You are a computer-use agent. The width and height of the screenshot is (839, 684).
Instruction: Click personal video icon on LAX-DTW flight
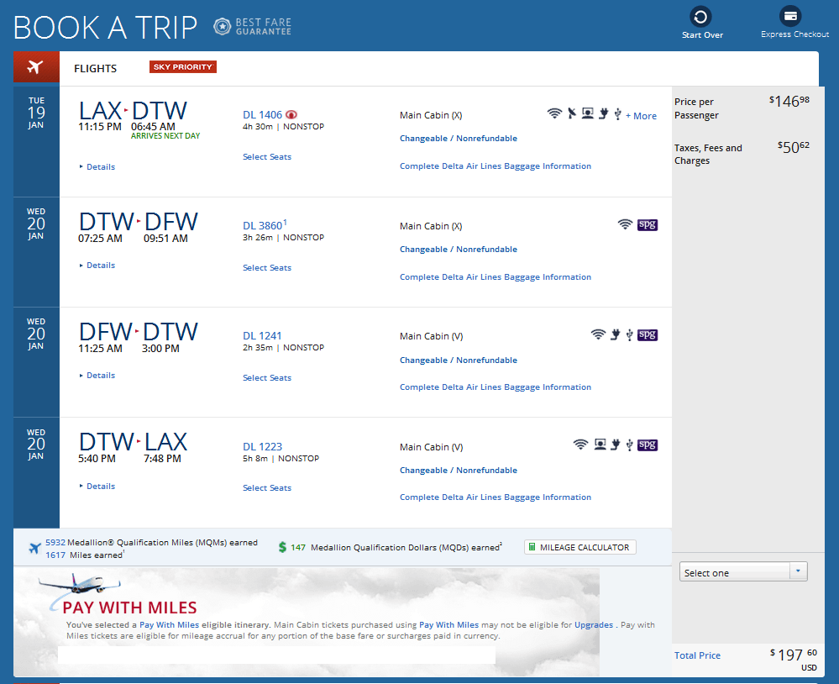click(588, 113)
